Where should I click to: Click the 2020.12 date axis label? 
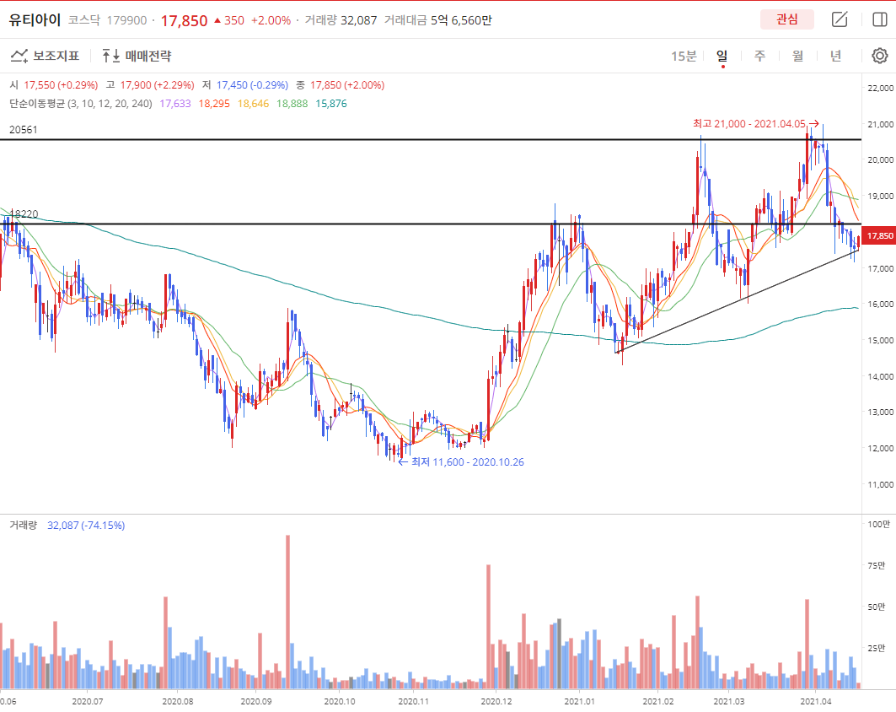tap(496, 701)
